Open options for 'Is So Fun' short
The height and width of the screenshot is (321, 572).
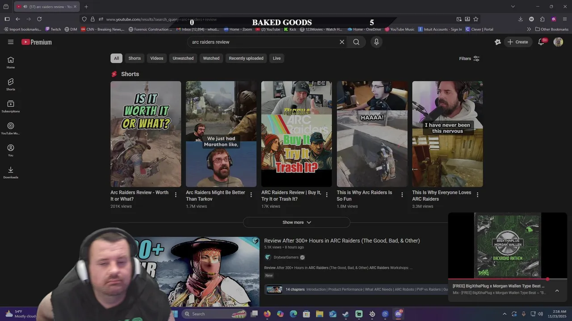[x=402, y=195]
